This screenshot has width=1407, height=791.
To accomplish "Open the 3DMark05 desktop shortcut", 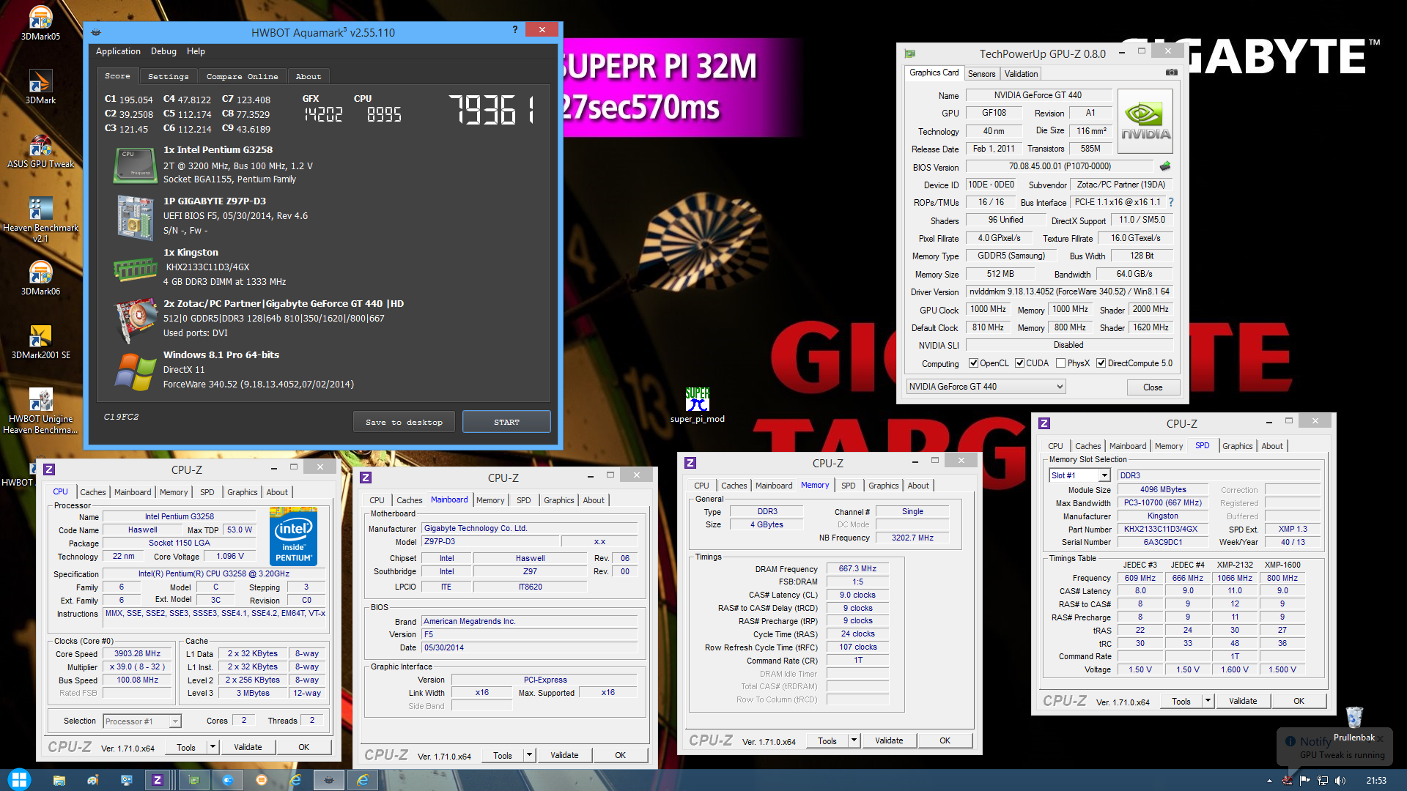I will [40, 23].
